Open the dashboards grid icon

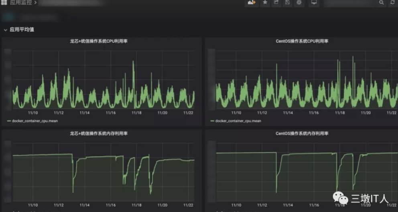tap(4, 2)
